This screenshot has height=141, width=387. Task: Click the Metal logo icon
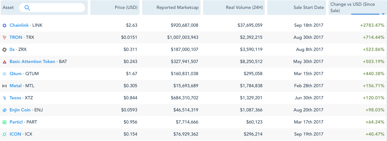coord(4,86)
